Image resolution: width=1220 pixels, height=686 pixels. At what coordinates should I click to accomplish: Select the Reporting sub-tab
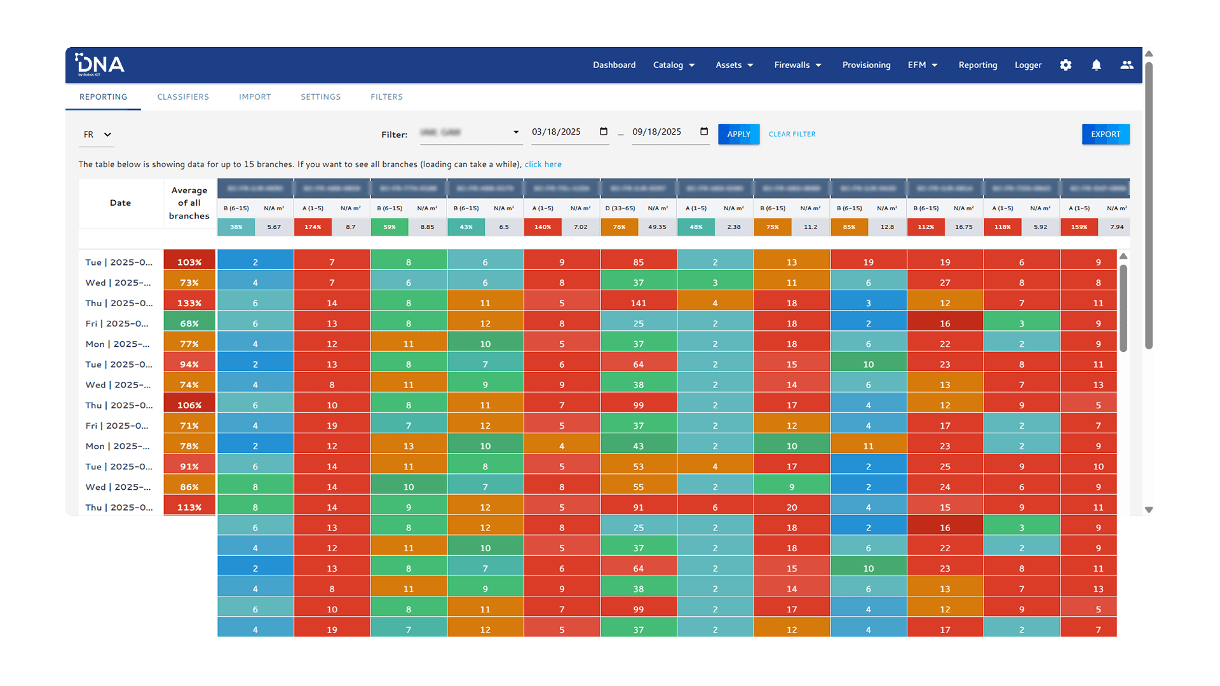pyautogui.click(x=103, y=97)
